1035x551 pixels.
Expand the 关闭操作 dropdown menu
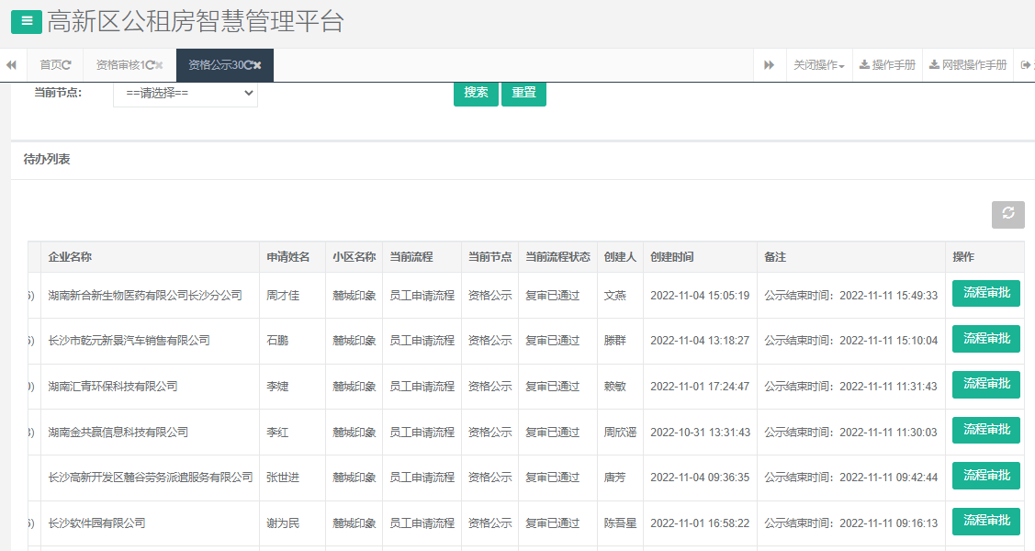click(x=819, y=65)
